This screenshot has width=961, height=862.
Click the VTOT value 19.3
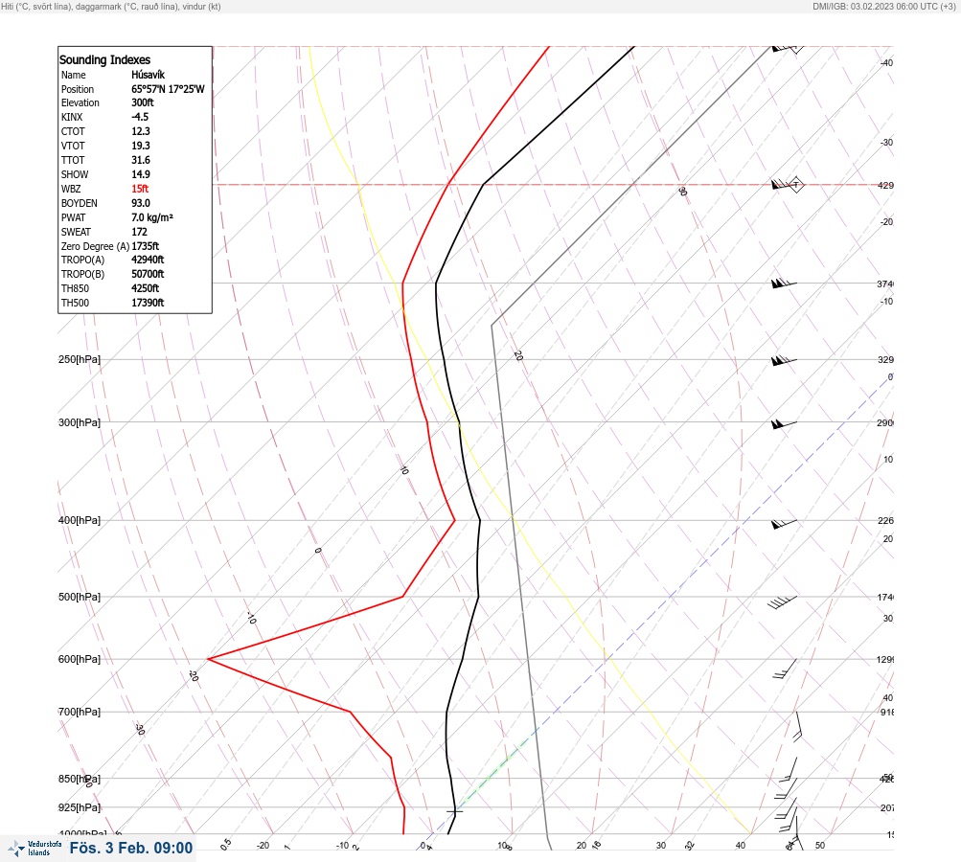click(x=140, y=146)
